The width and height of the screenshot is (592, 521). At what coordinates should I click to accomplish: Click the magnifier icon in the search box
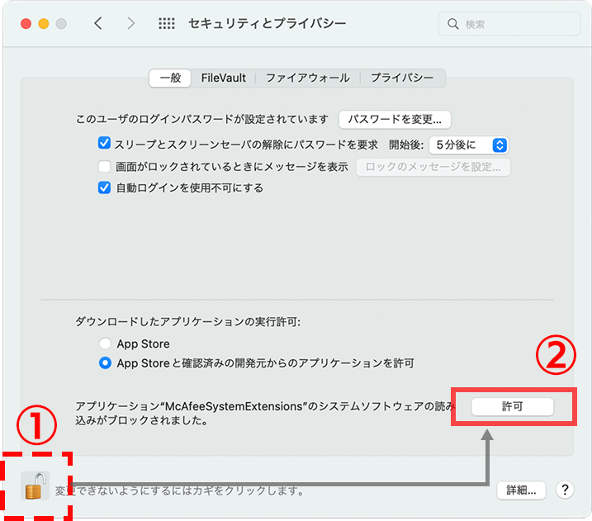click(x=453, y=24)
